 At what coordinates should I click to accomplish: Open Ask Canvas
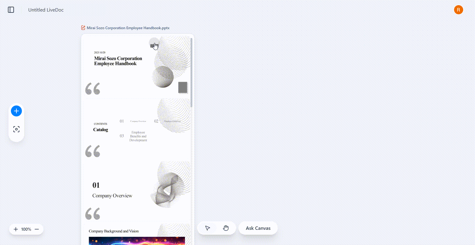(x=258, y=228)
